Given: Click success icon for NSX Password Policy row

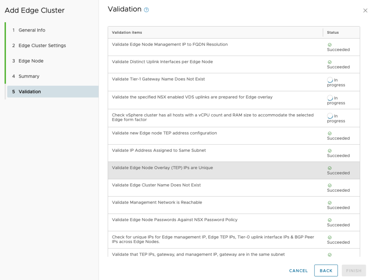Looking at the screenshot, I should [x=330, y=220].
